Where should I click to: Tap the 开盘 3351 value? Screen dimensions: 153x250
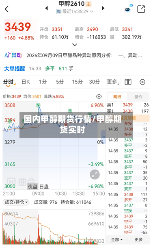[57, 29]
